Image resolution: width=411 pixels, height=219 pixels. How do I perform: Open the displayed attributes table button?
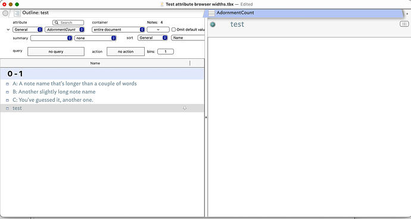tap(404, 24)
